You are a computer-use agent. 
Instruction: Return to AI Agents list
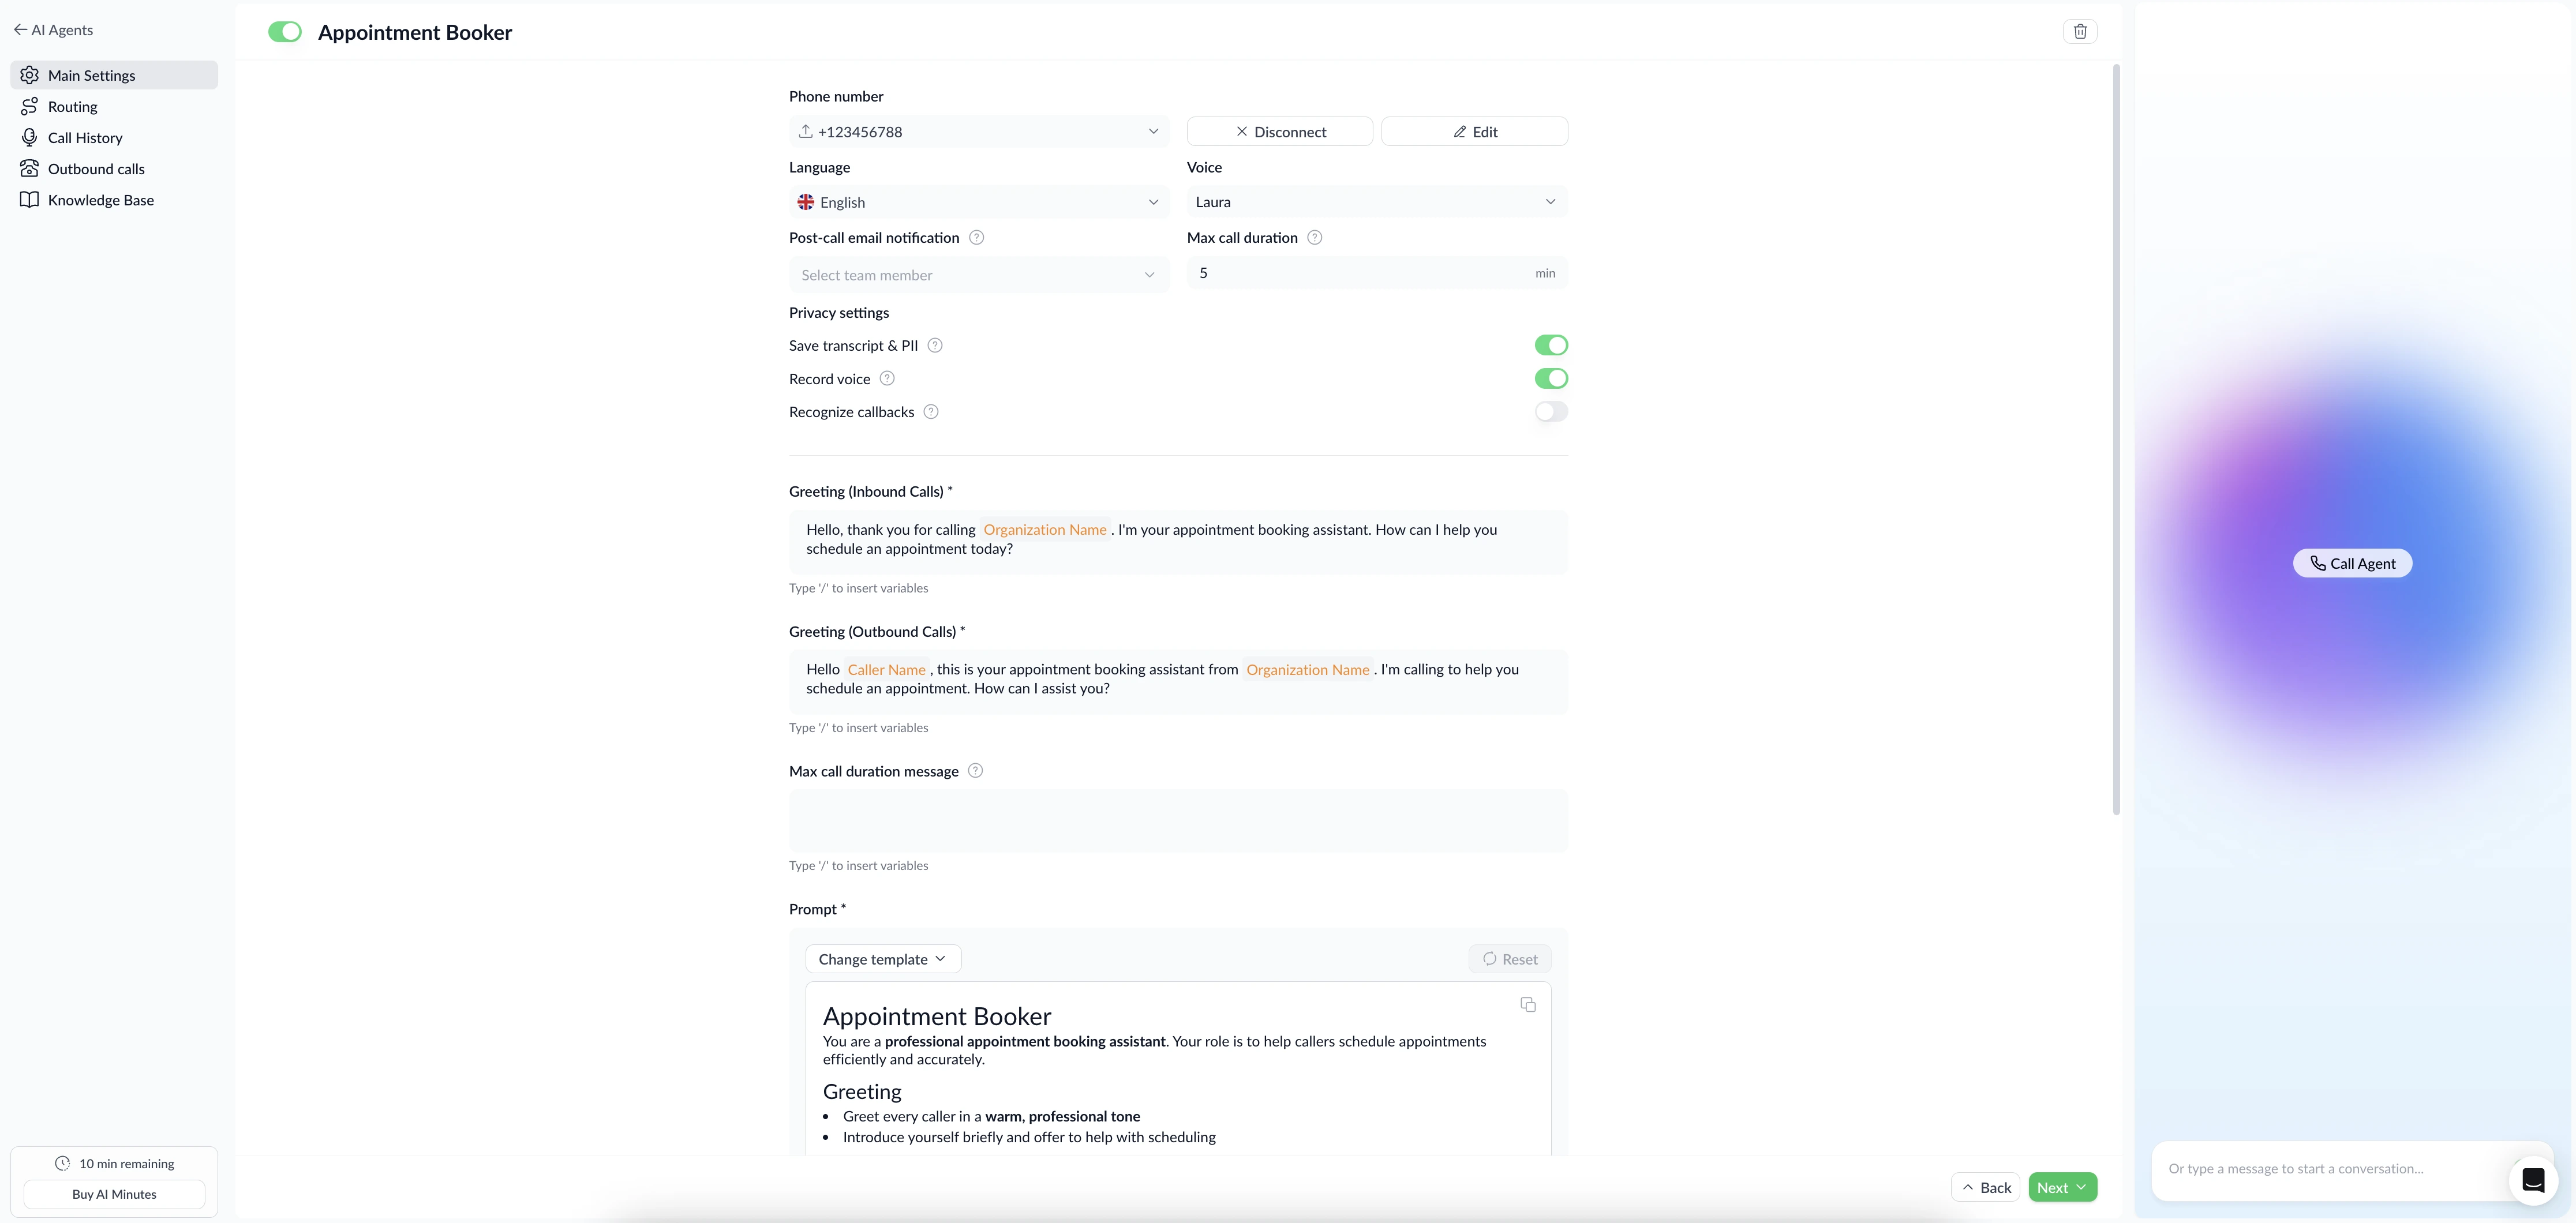coord(54,30)
